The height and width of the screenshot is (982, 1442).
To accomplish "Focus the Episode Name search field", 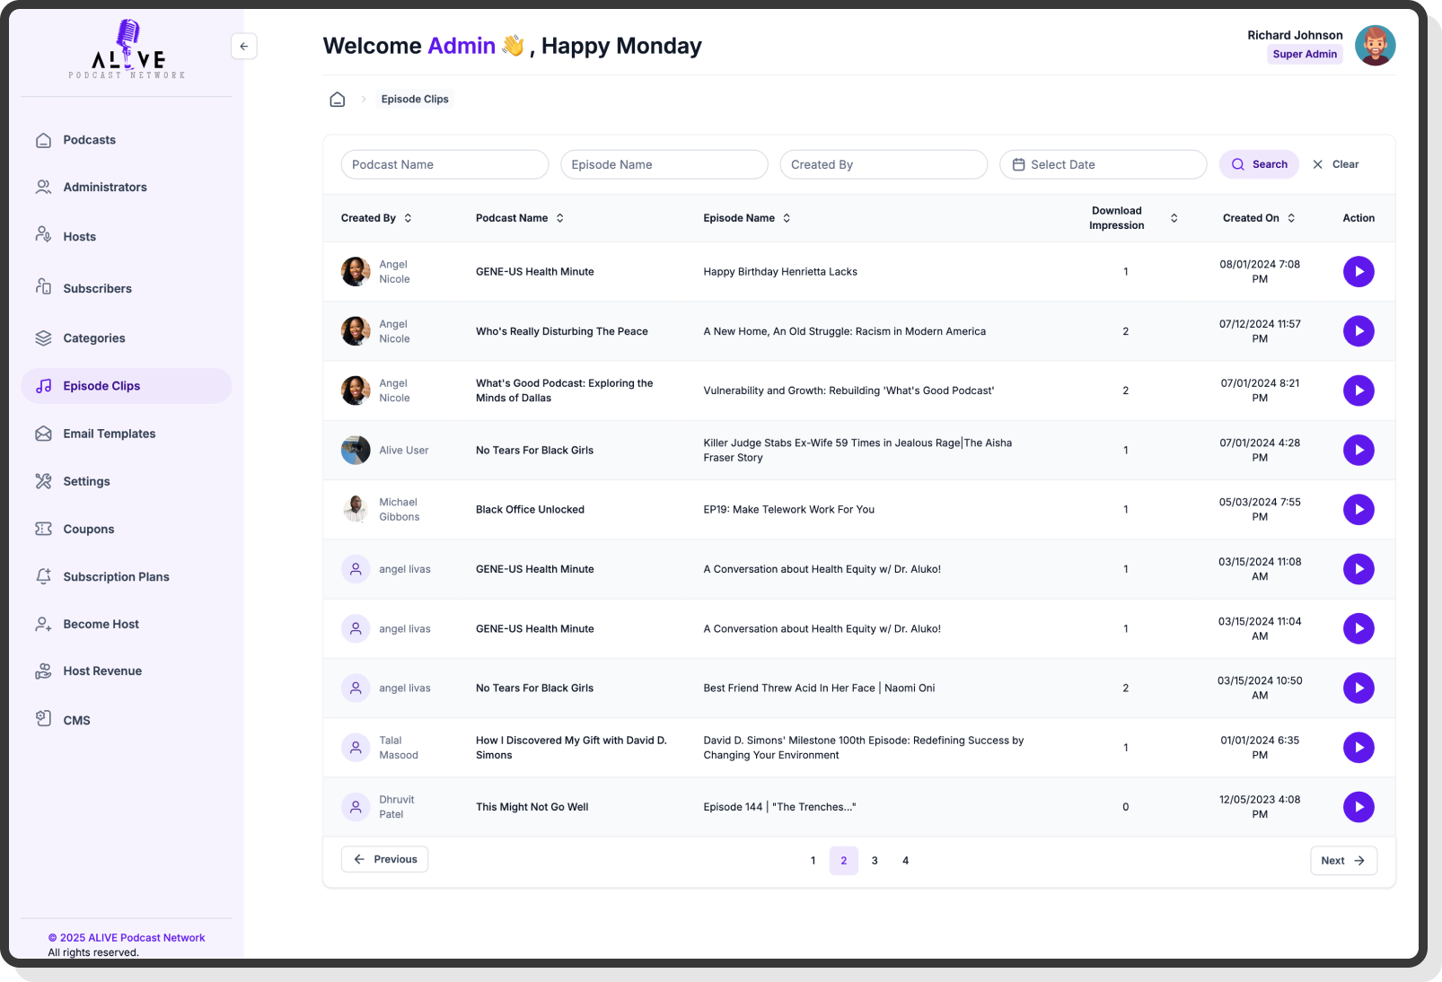I will click(664, 165).
